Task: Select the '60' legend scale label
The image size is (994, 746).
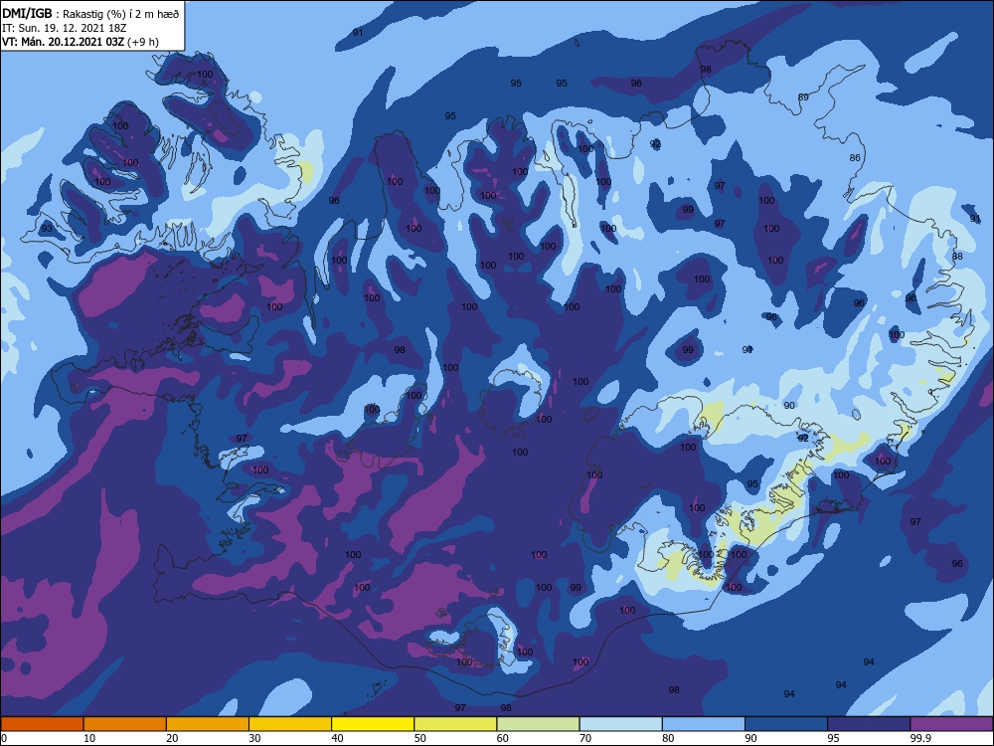Action: pos(503,738)
